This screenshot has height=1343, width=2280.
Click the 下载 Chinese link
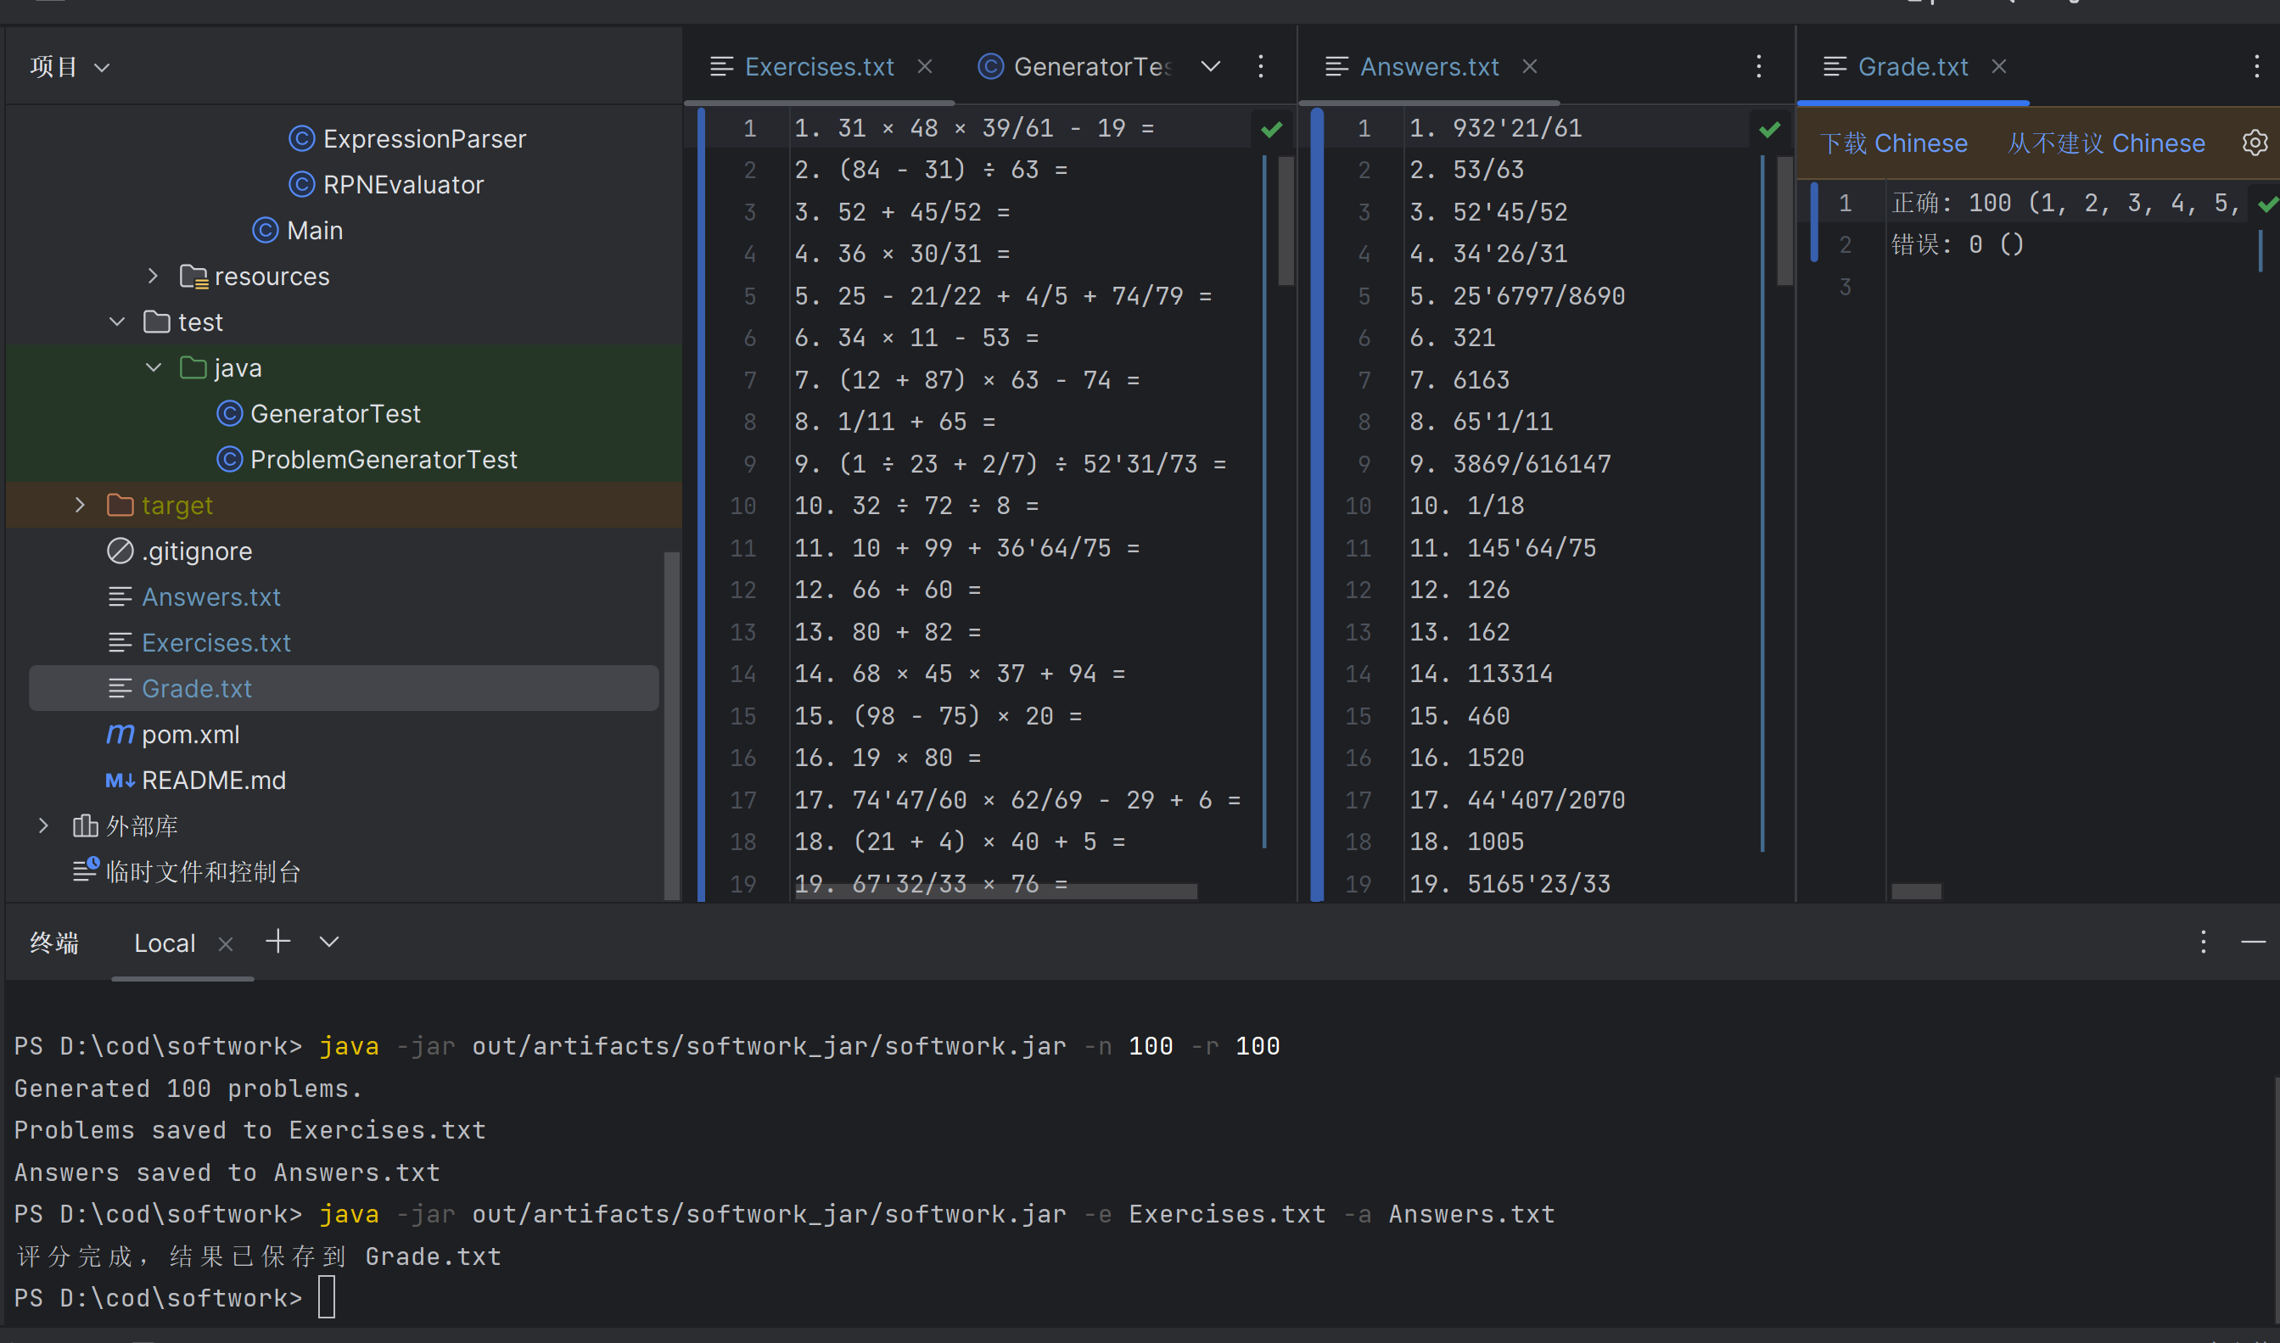click(1894, 143)
